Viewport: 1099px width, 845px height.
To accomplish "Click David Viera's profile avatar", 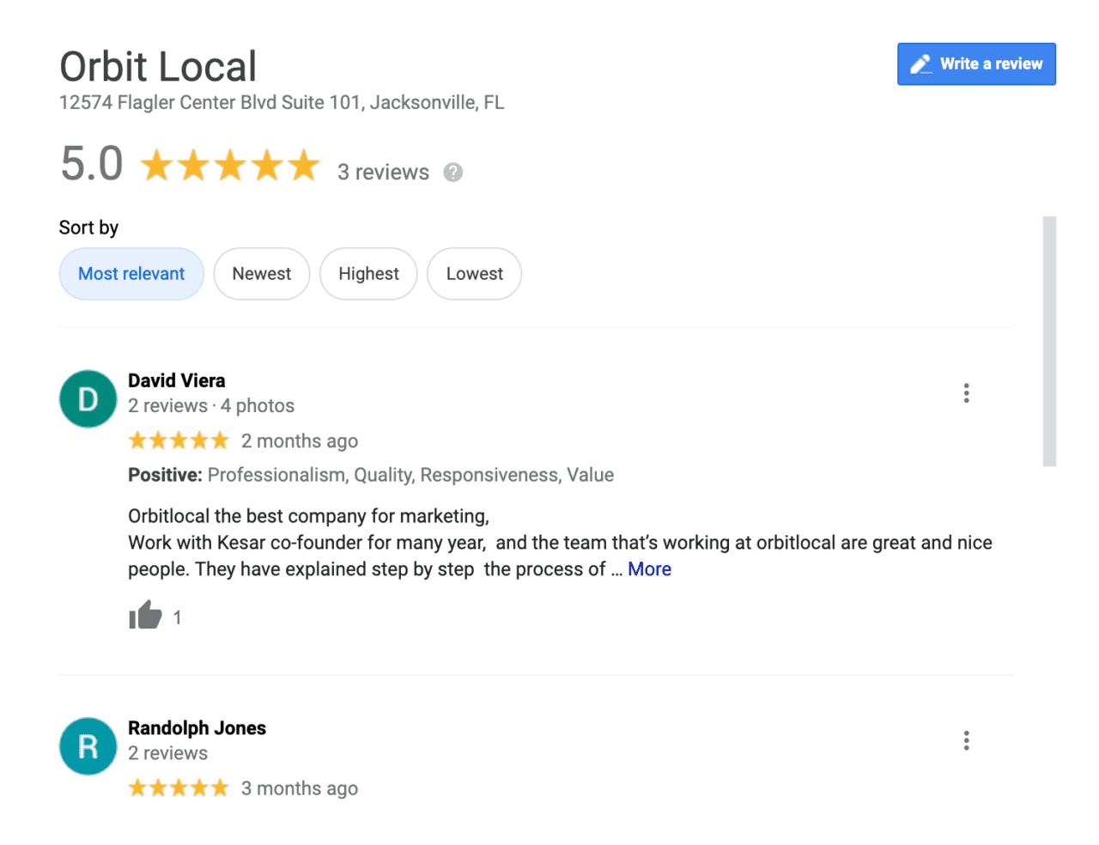I will click(x=88, y=398).
